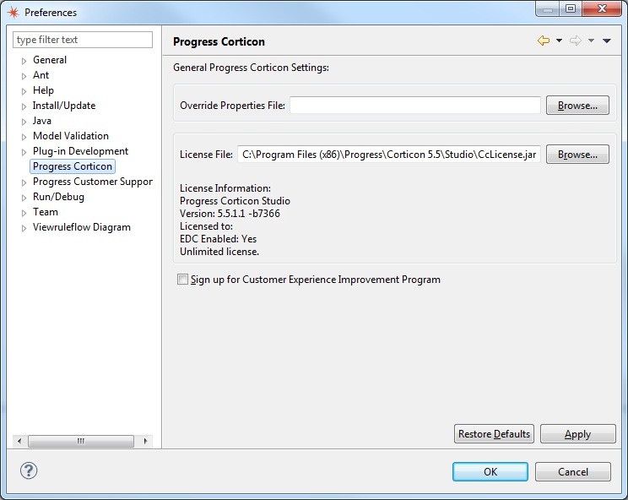Browse for Override Properties File
This screenshot has height=500, width=628.
pyautogui.click(x=577, y=106)
